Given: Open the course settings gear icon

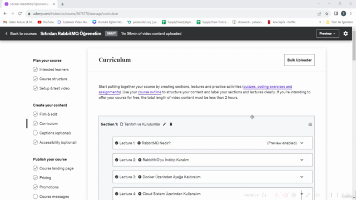Looking at the screenshot, I should (345, 33).
